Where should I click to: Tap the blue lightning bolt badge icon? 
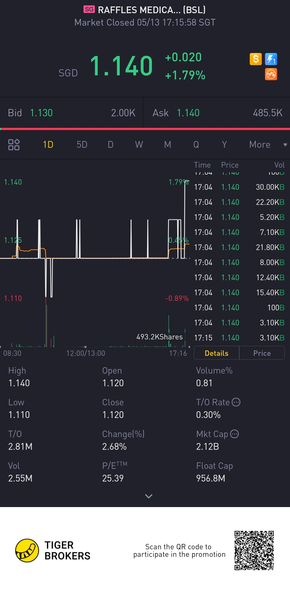point(271,59)
